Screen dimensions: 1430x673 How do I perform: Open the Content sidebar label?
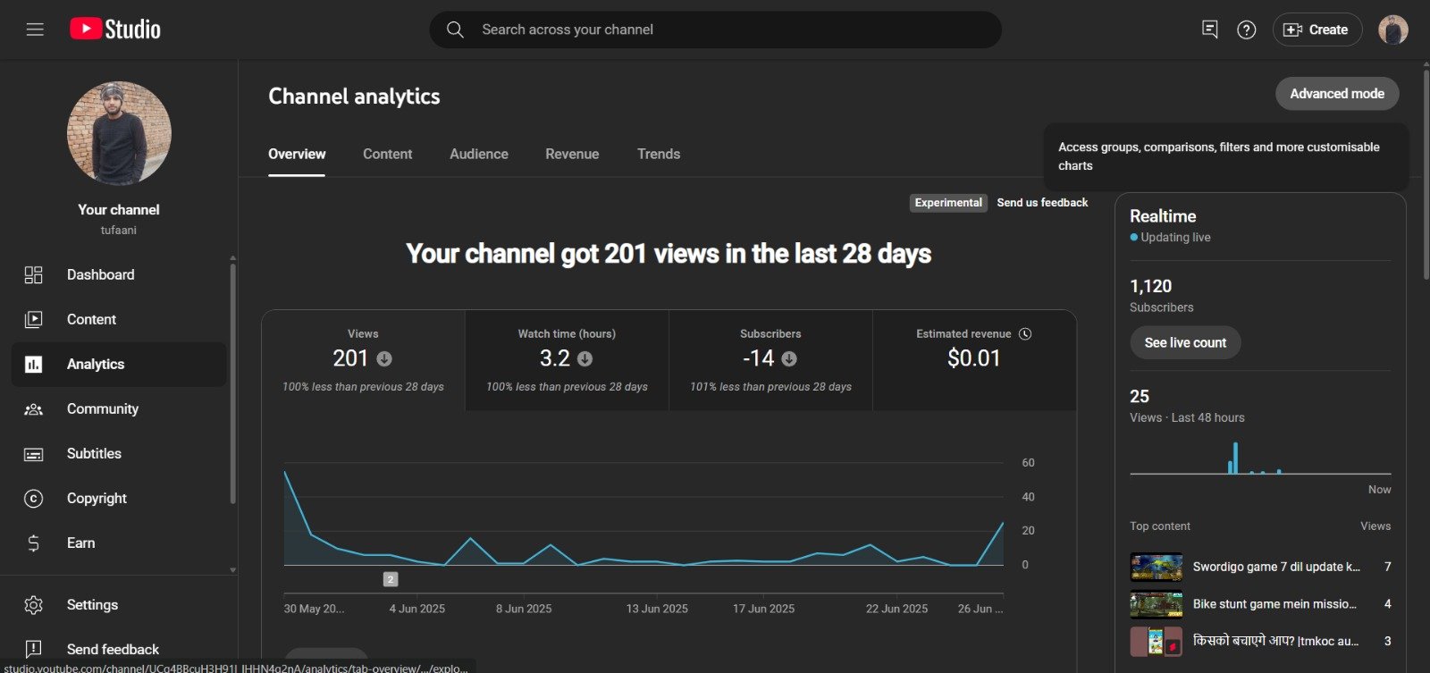[91, 319]
